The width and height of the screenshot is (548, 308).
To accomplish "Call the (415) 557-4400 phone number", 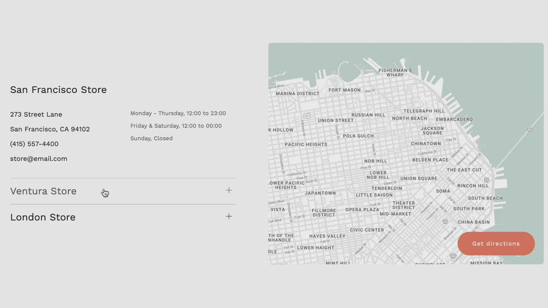I will (34, 144).
